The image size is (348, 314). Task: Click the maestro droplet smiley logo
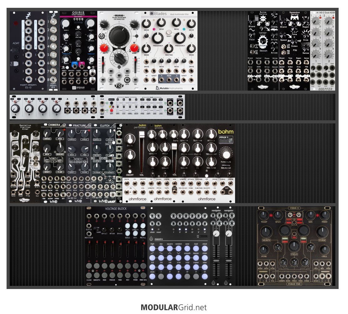click(x=151, y=239)
